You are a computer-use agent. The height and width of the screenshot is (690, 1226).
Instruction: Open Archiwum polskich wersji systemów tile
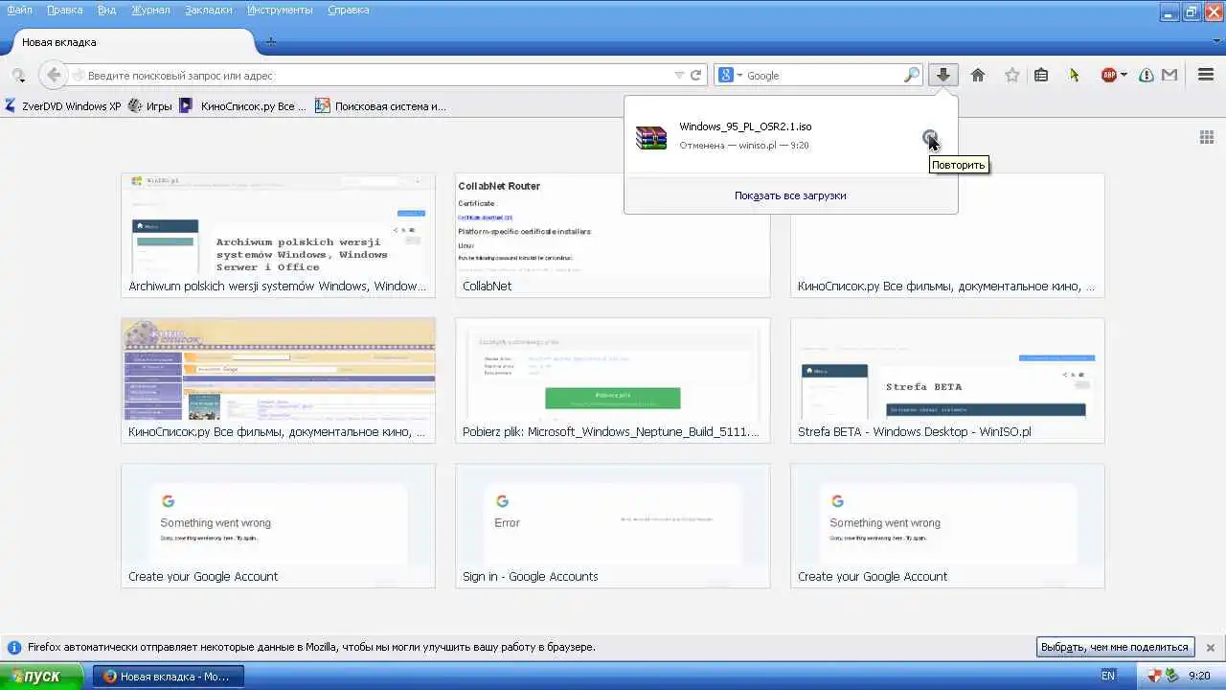click(278, 236)
